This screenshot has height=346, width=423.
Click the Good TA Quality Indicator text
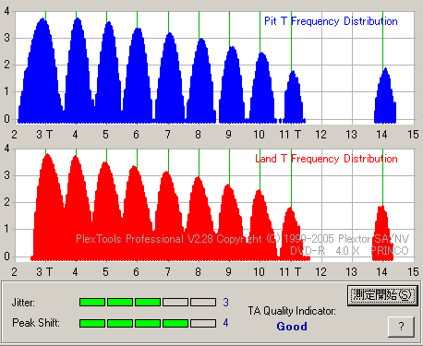[292, 327]
